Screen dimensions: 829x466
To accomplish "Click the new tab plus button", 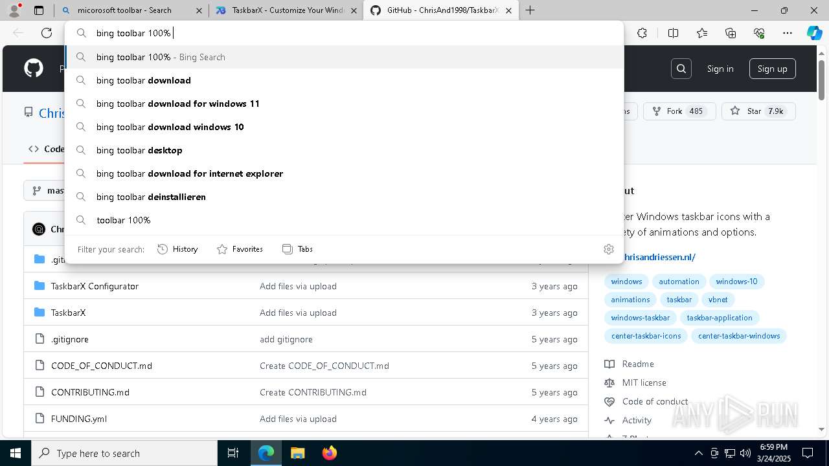I will coord(530,10).
